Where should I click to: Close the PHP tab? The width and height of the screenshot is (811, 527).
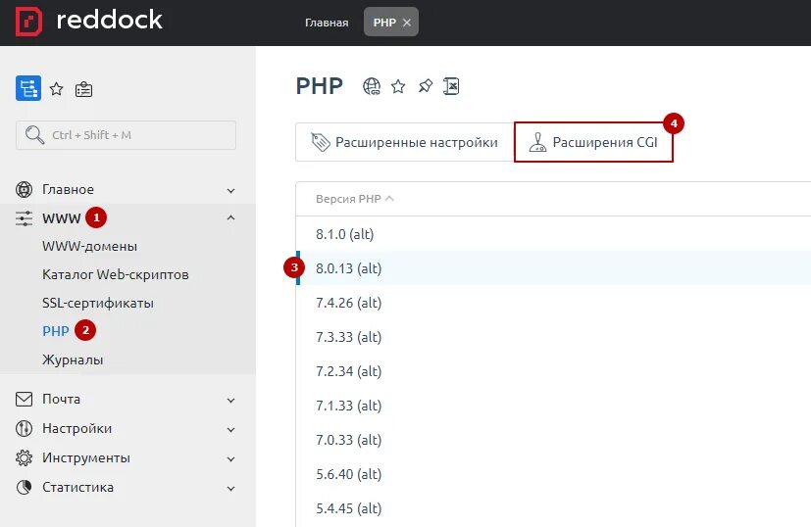click(x=407, y=23)
